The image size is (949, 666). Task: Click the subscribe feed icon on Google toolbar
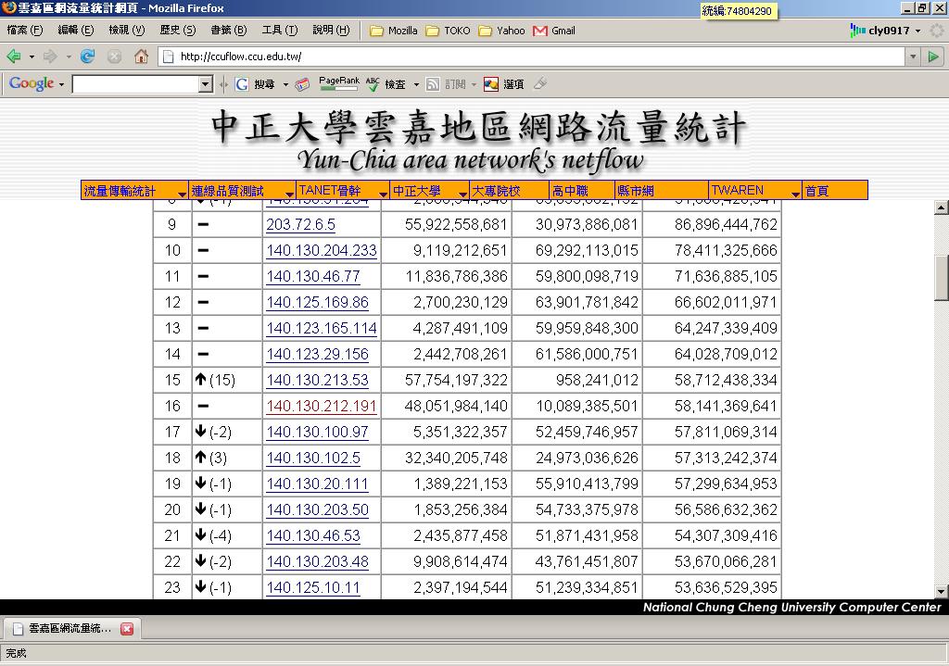433,84
